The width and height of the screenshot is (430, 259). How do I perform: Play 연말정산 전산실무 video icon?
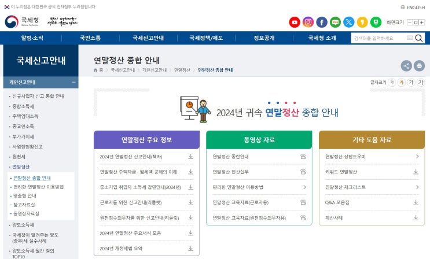(x=303, y=172)
